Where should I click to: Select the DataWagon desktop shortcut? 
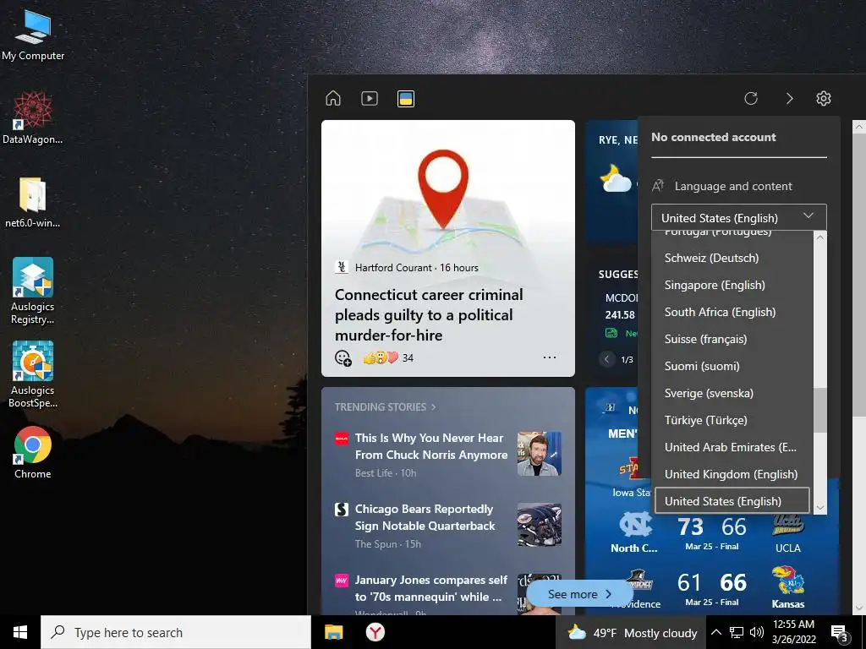[x=33, y=118]
